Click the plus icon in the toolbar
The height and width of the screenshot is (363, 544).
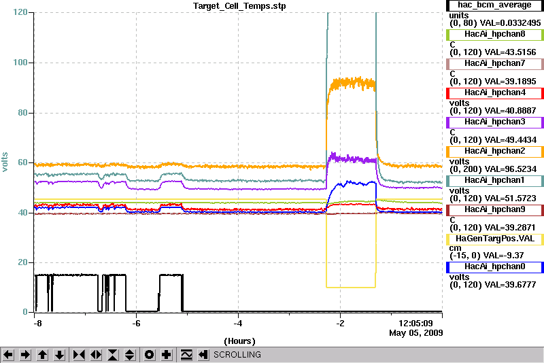click(x=167, y=355)
